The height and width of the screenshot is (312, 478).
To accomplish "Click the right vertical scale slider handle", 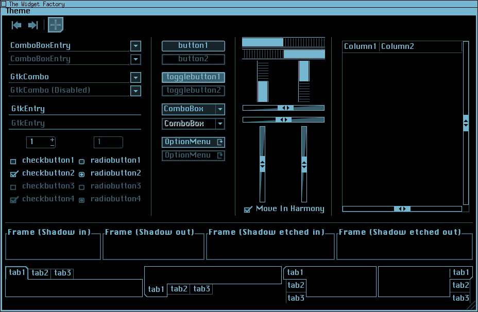I will pyautogui.click(x=304, y=164).
